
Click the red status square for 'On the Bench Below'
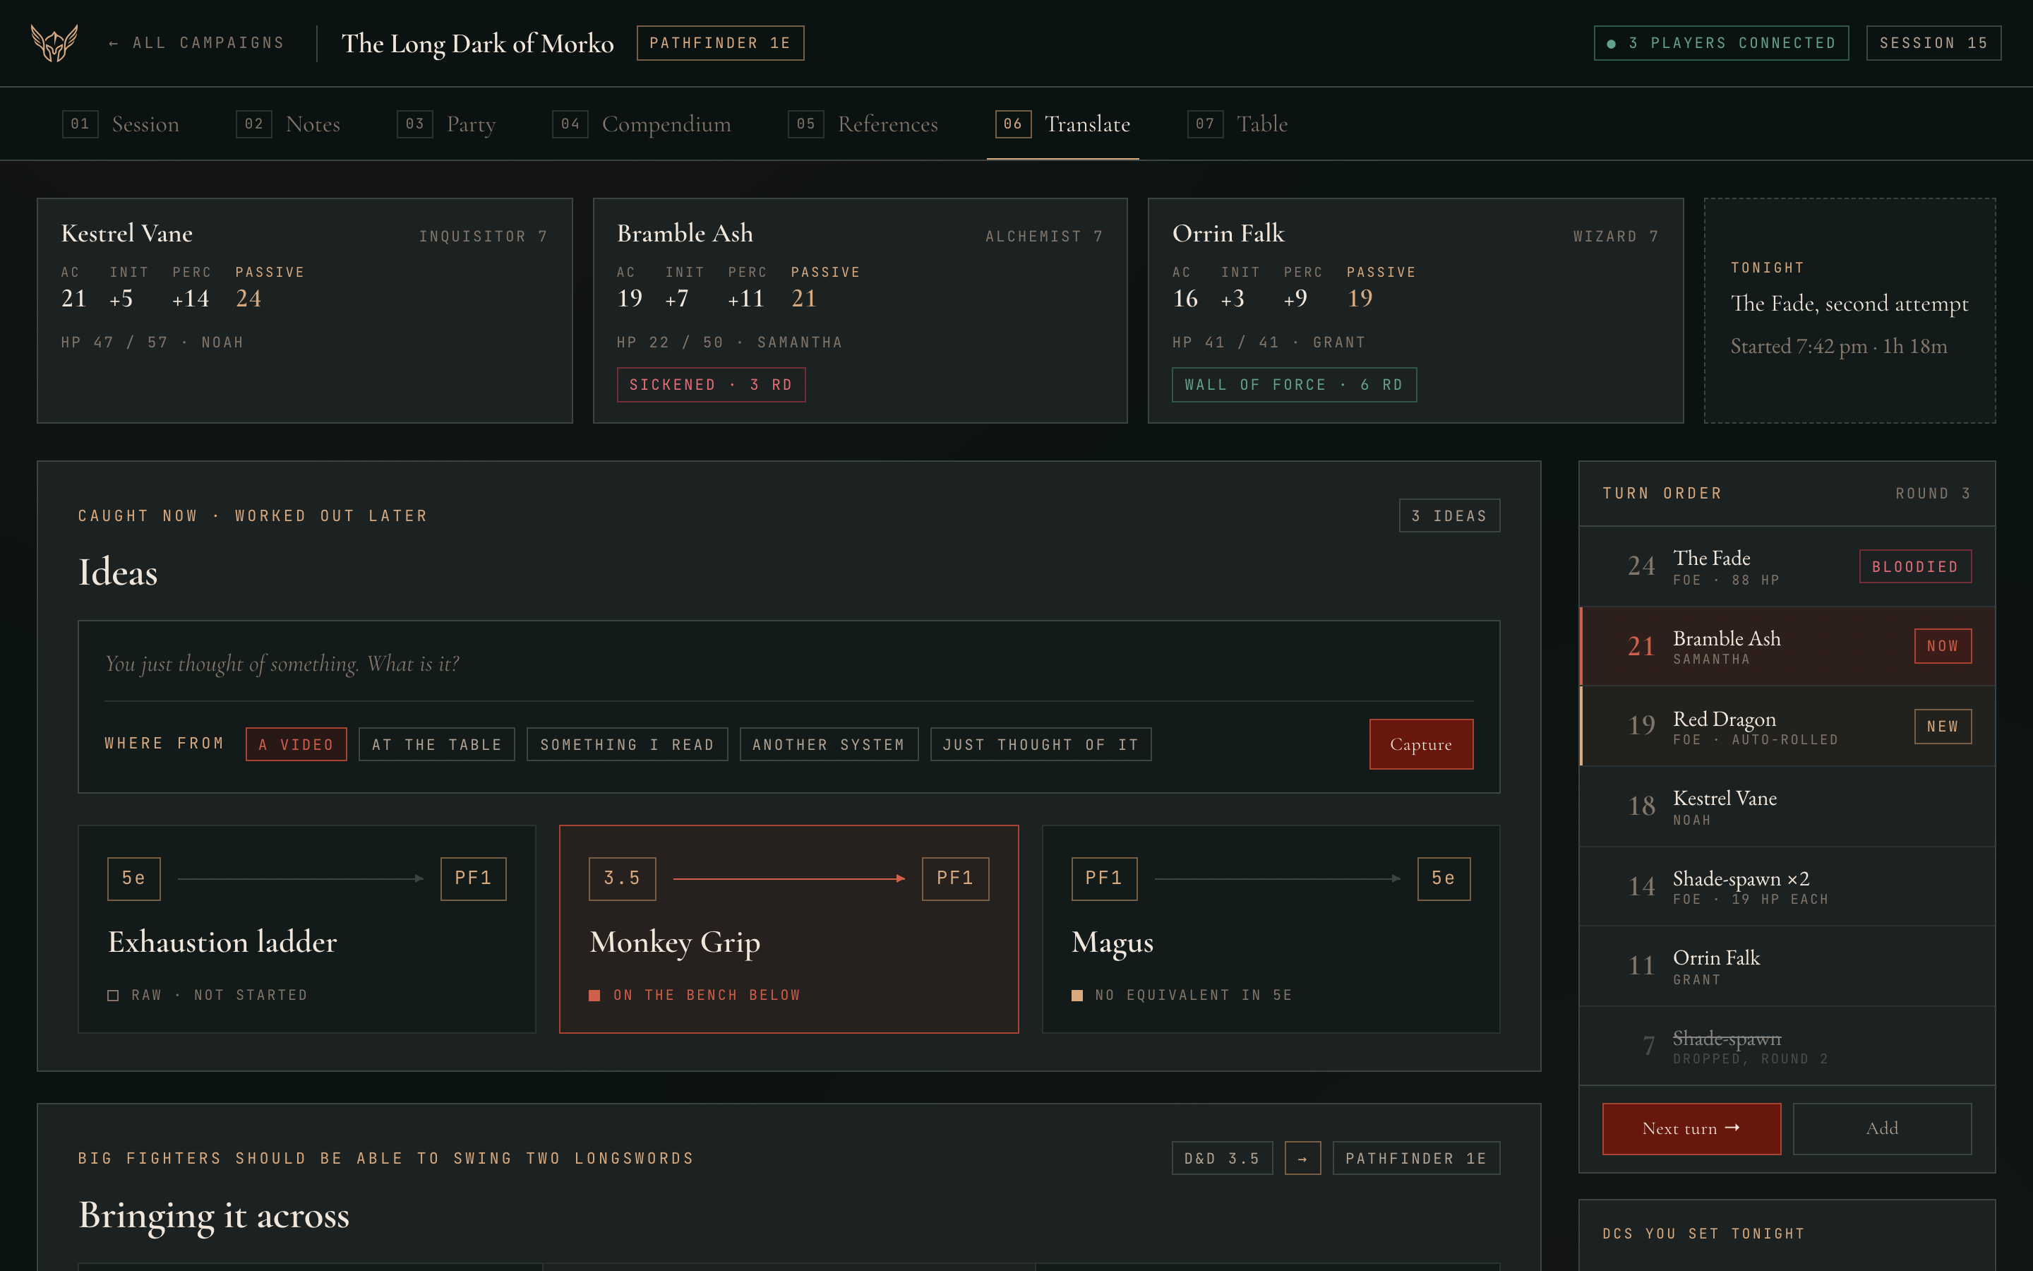[595, 996]
